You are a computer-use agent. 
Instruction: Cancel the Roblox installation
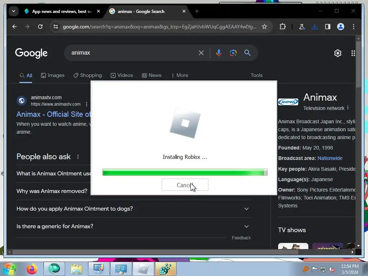185,185
